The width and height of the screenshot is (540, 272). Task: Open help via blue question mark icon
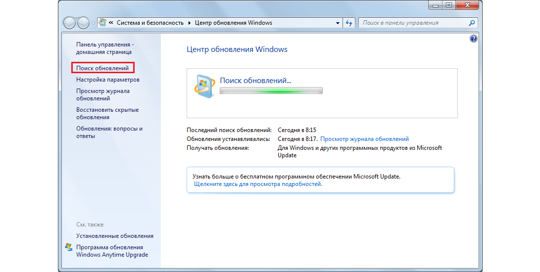click(x=474, y=39)
